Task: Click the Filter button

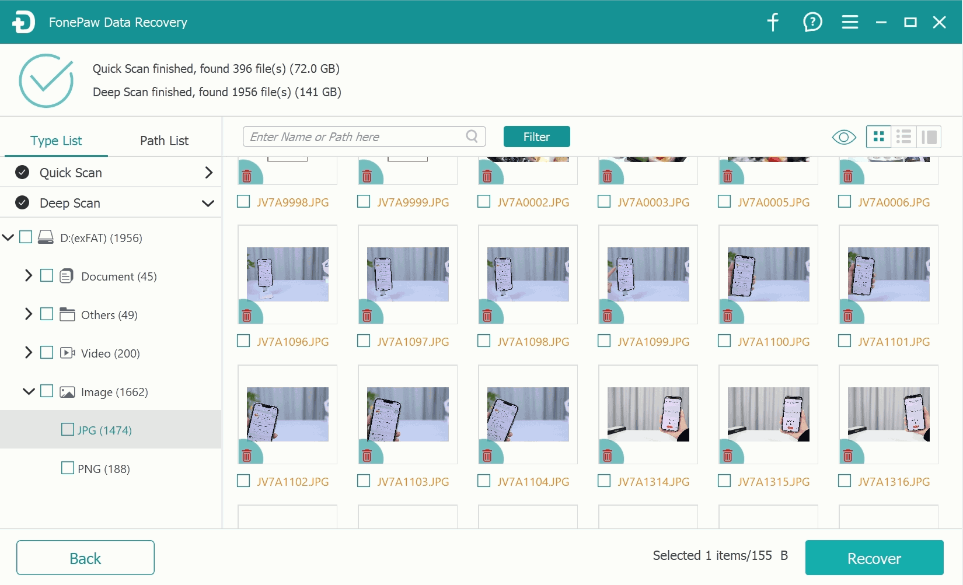Action: coord(536,136)
